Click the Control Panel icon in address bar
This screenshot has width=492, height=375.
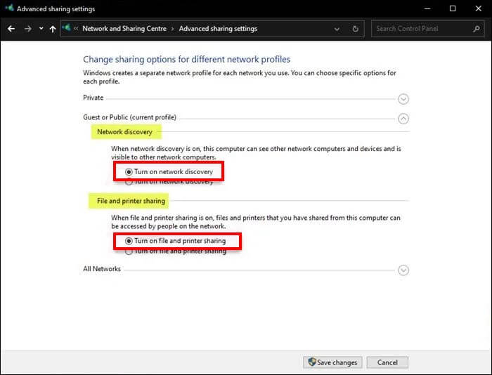pyautogui.click(x=66, y=28)
